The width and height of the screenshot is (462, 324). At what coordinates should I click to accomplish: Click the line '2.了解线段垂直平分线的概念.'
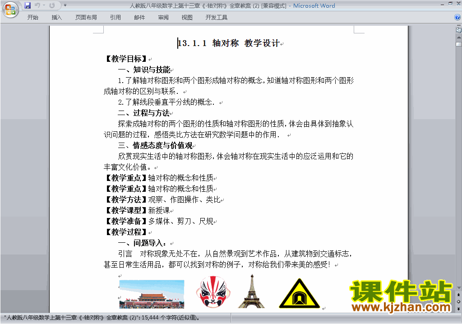[x=166, y=102]
